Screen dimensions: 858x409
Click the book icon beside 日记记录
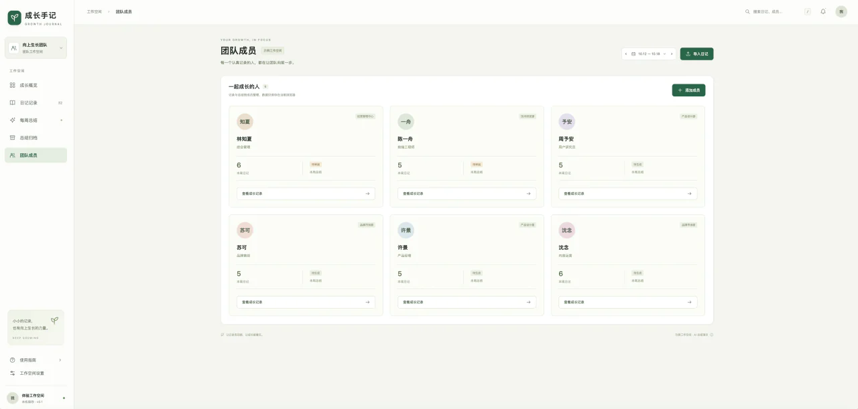13,102
